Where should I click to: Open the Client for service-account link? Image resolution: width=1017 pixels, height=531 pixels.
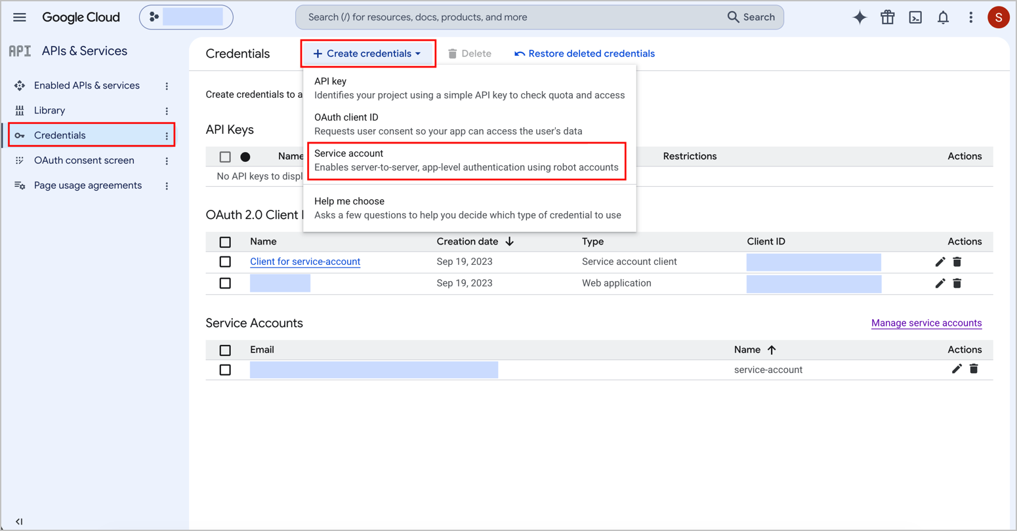tap(305, 262)
